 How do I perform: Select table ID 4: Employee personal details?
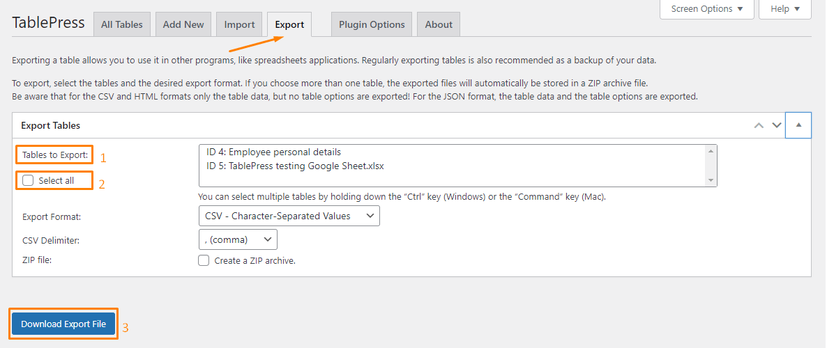coord(273,152)
